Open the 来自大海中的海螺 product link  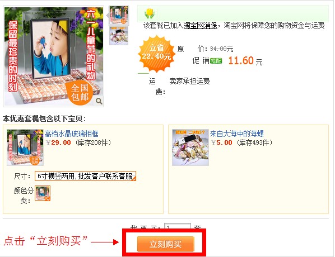pos(237,134)
